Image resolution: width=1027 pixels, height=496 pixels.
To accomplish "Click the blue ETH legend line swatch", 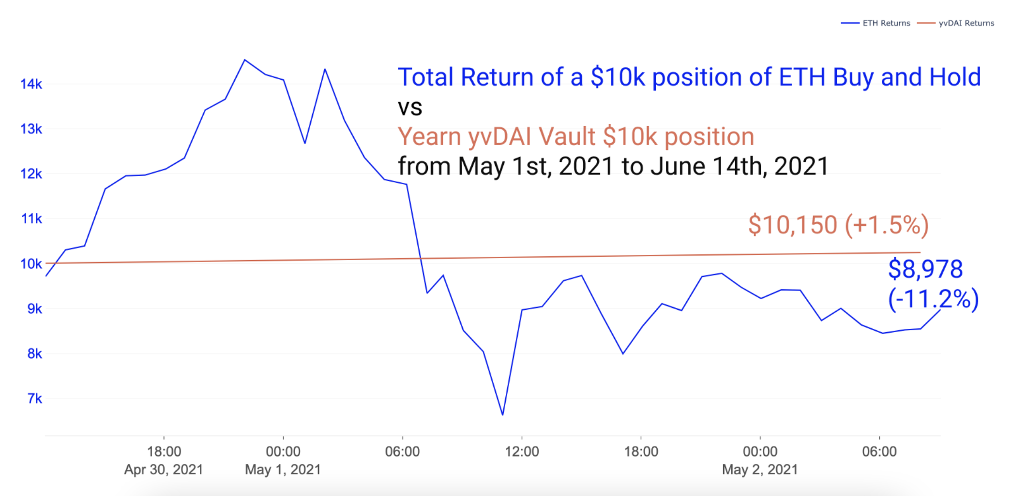I will 850,23.
